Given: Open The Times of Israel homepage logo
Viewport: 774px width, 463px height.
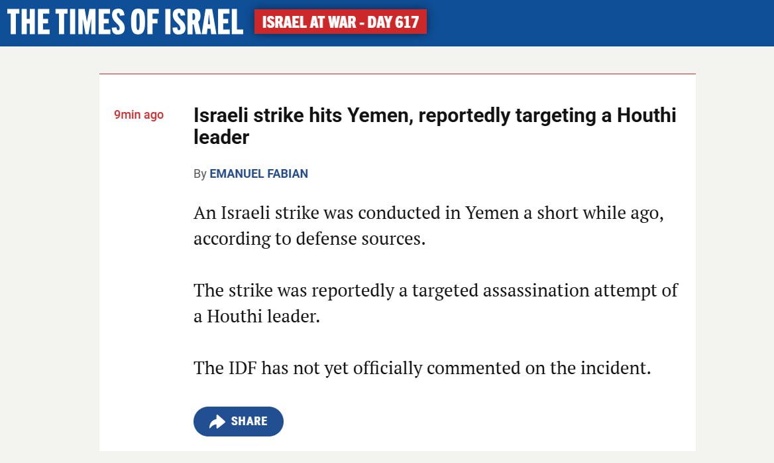Looking at the screenshot, I should point(125,23).
